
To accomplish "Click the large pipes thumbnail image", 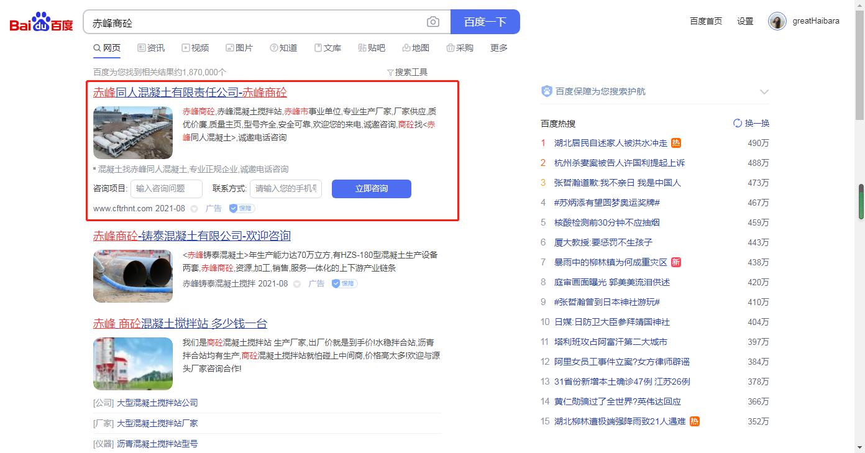I will pos(133,276).
